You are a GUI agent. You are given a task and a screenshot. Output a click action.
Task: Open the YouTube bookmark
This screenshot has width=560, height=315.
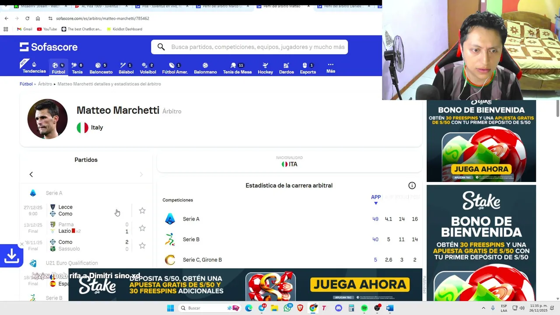(47, 29)
